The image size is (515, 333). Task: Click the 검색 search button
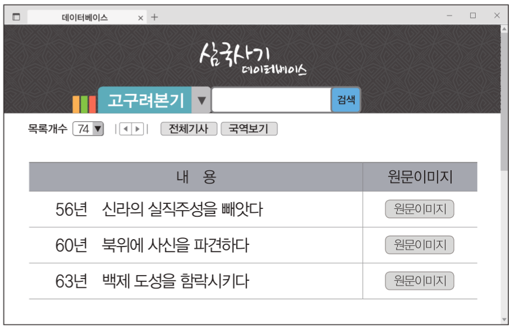click(346, 99)
